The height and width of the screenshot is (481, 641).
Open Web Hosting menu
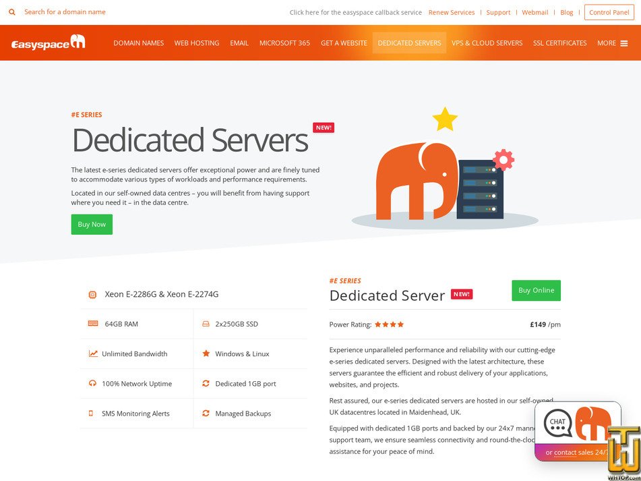pyautogui.click(x=197, y=43)
